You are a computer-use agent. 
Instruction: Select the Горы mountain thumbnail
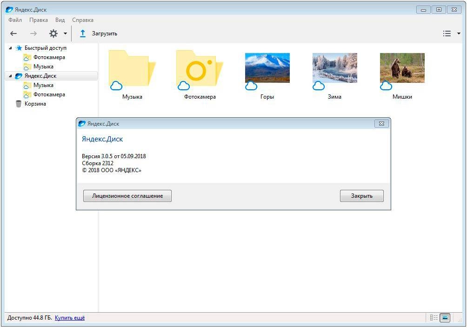click(267, 67)
